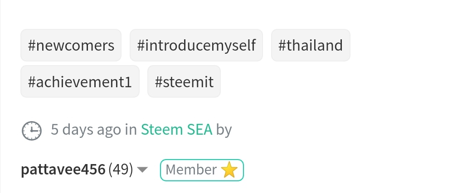View the #steemit tag feed
The height and width of the screenshot is (193, 462).
pyautogui.click(x=184, y=81)
